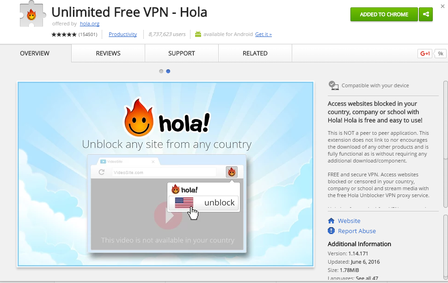This screenshot has height=283, width=448.
Task: Select the first gray carousel dot
Action: click(x=161, y=71)
